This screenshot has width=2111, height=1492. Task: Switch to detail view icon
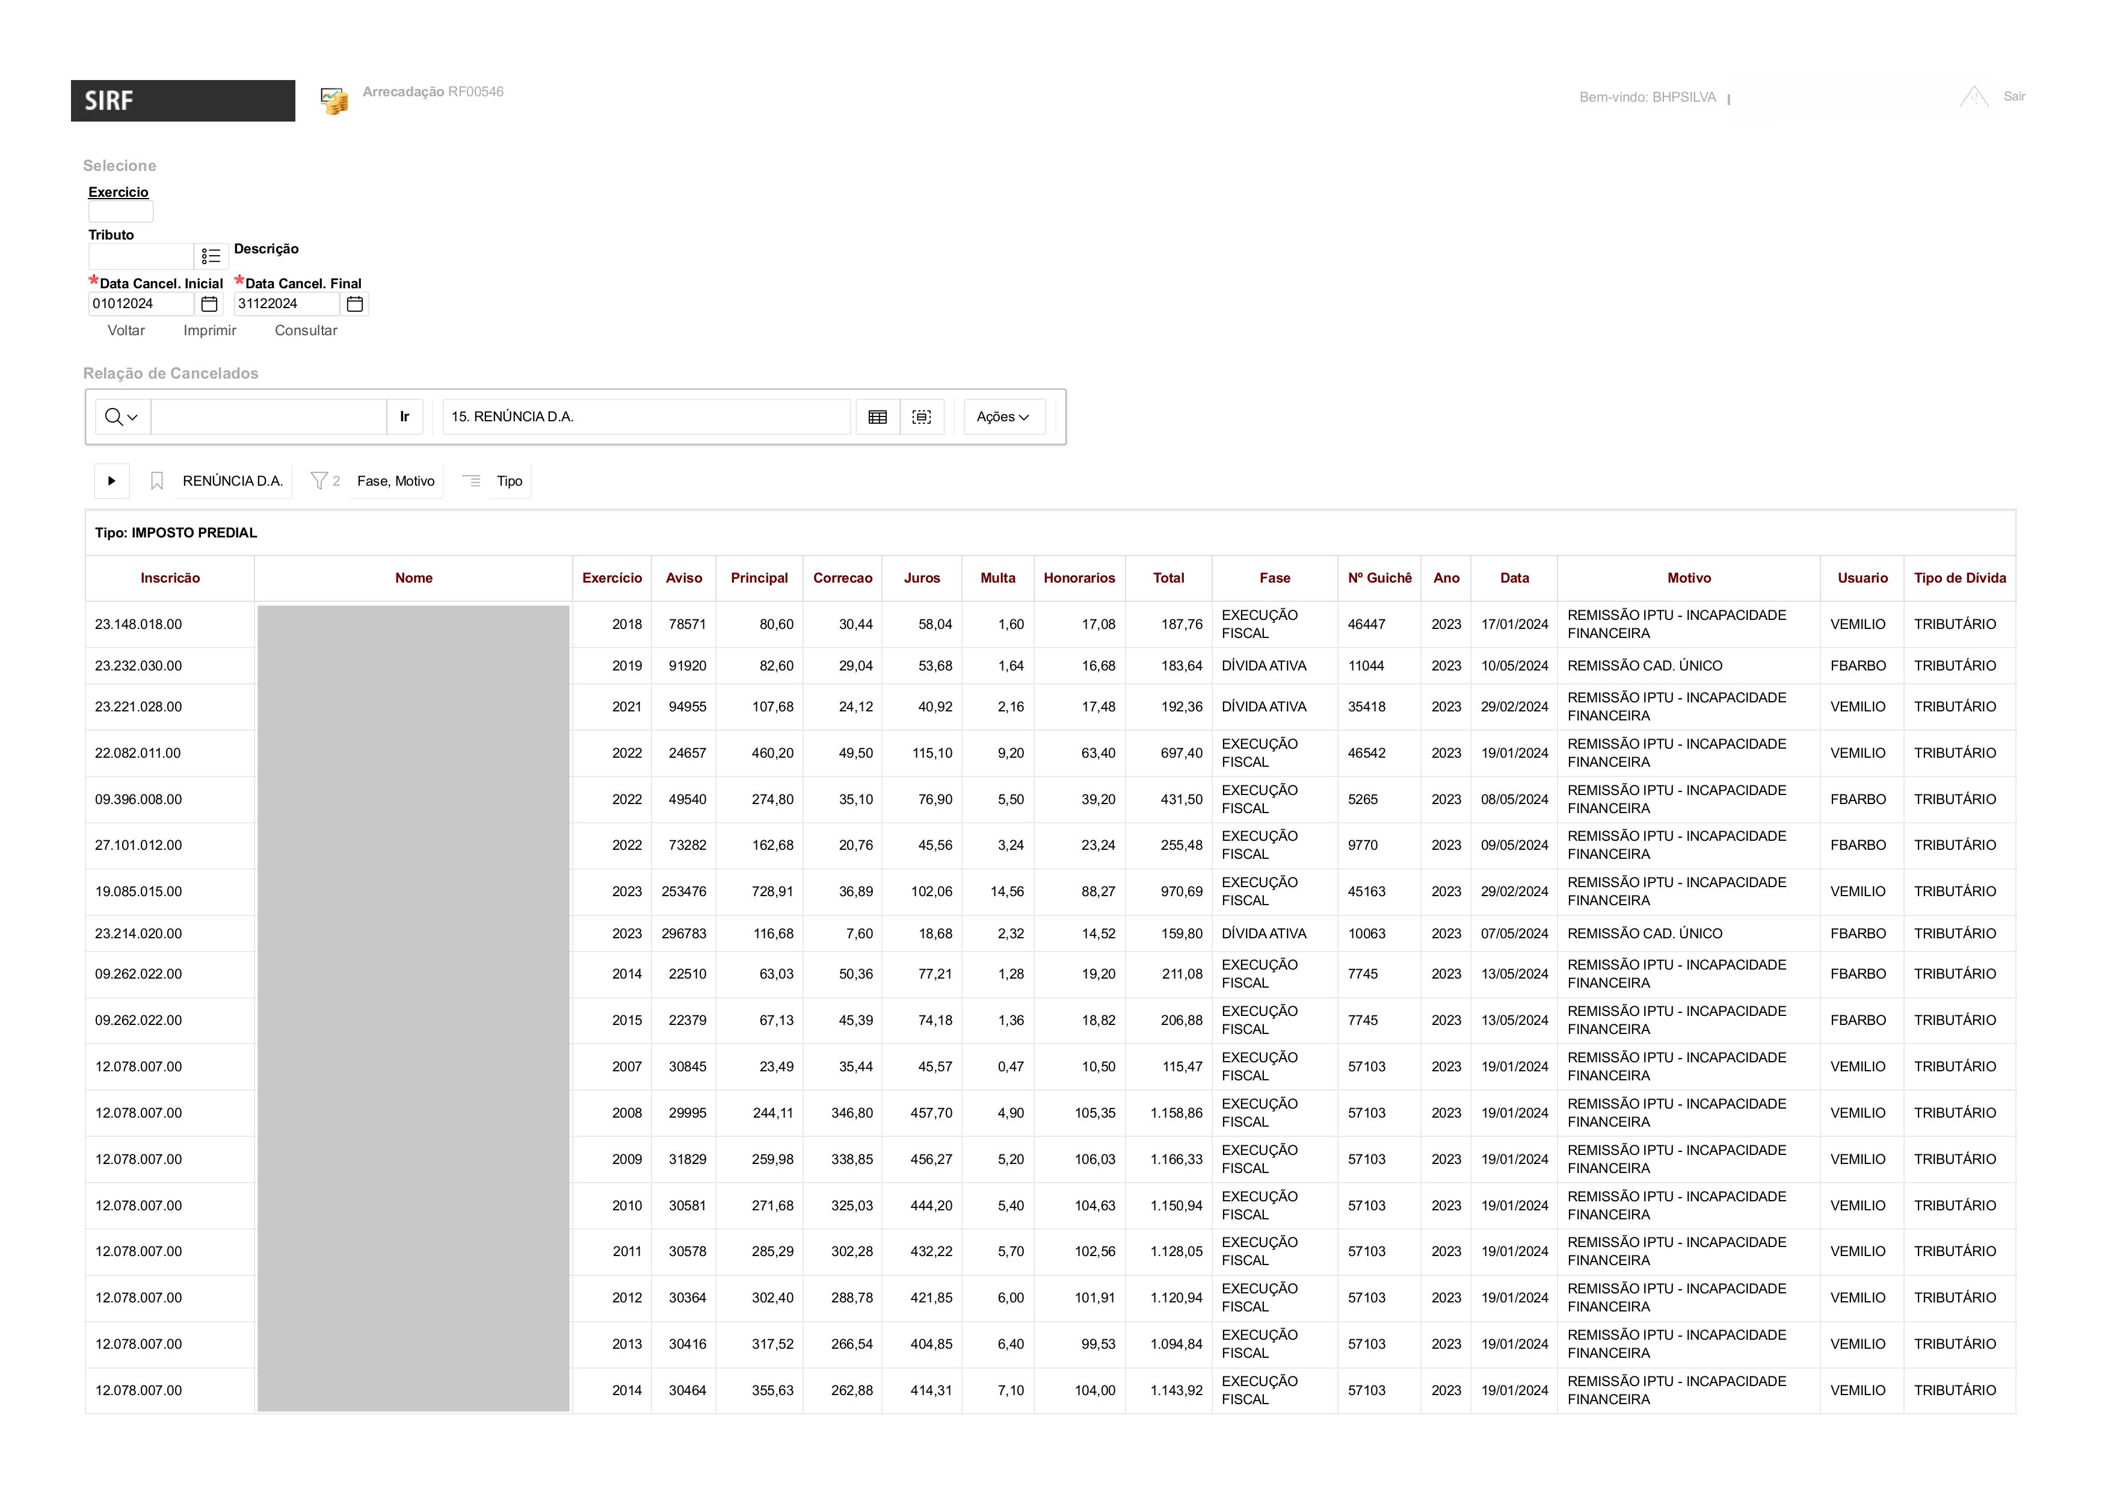coord(922,416)
